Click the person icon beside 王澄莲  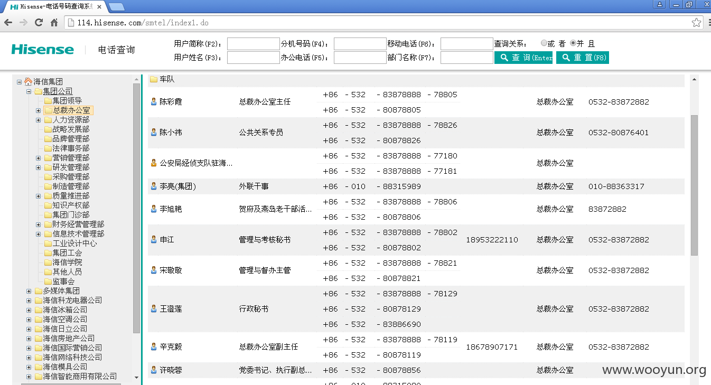click(154, 308)
